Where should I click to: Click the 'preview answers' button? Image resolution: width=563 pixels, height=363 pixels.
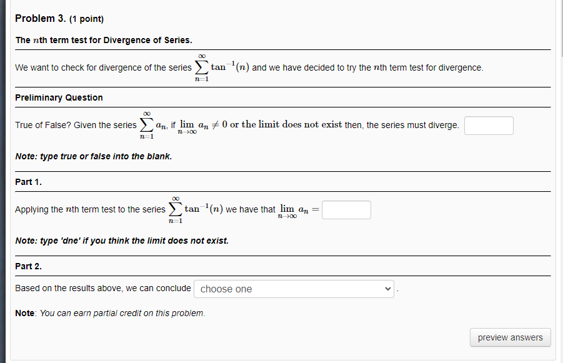point(510,337)
